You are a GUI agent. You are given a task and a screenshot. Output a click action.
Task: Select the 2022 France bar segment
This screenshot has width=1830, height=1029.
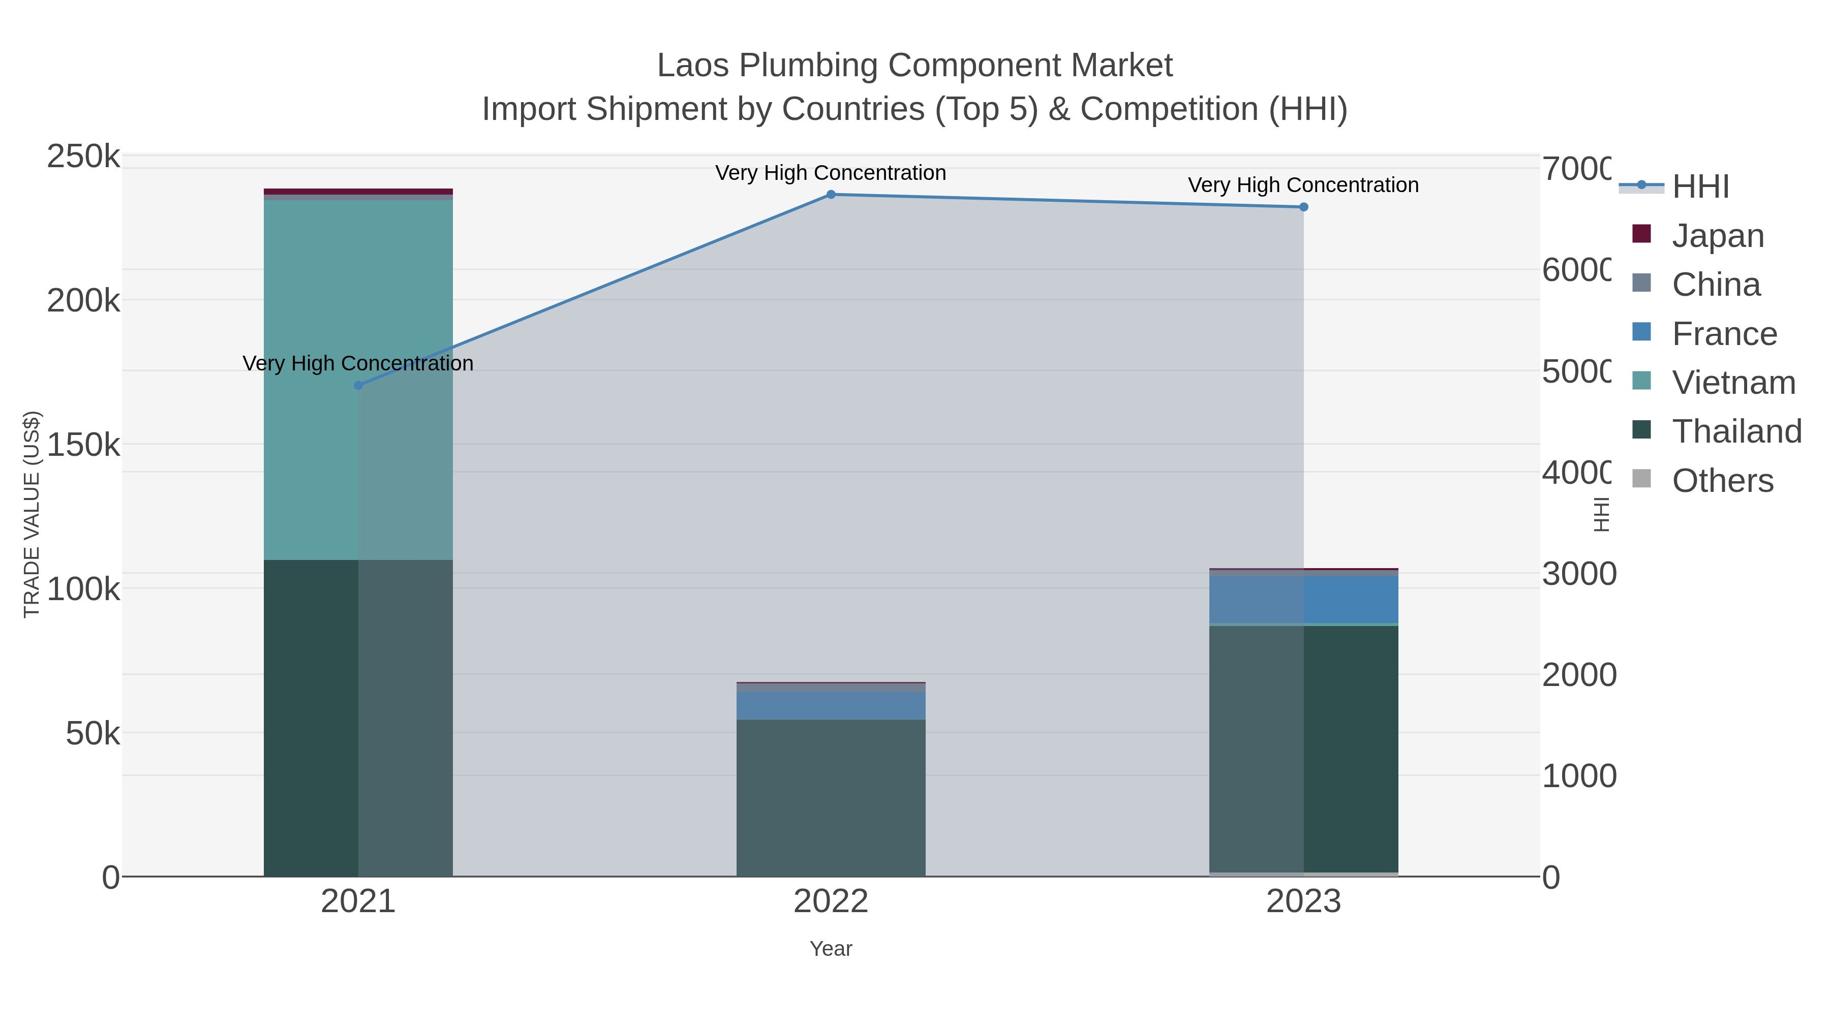(x=831, y=706)
